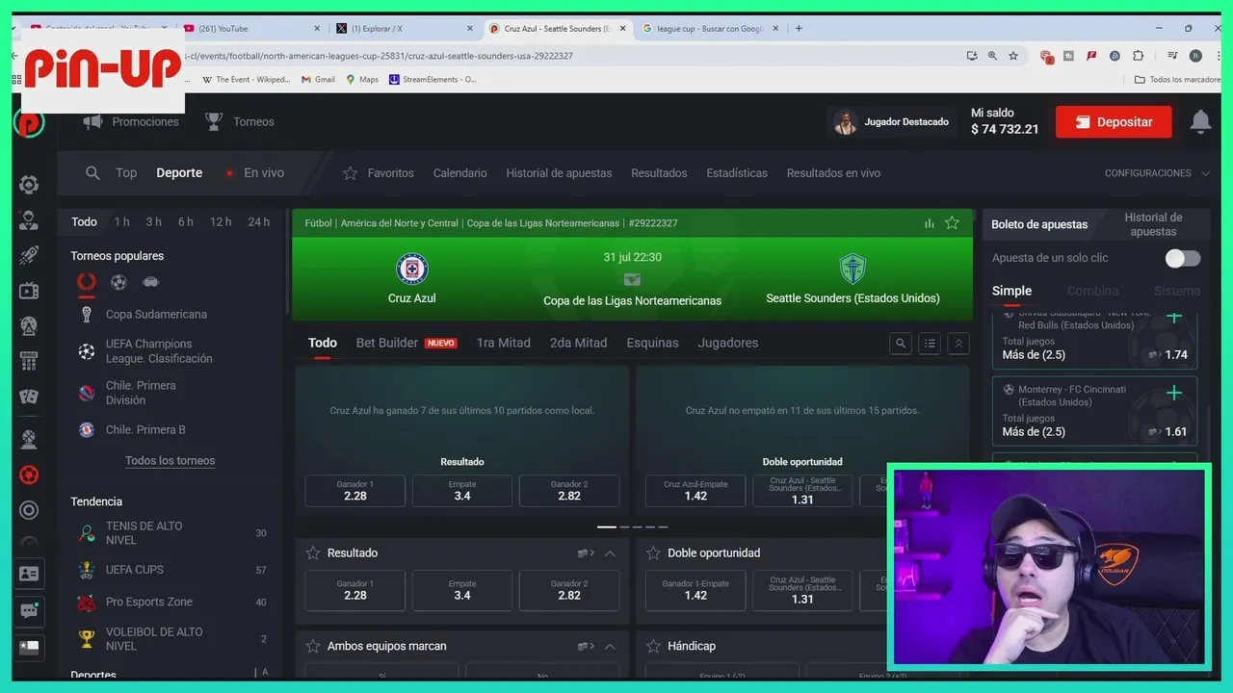The width and height of the screenshot is (1233, 693).
Task: Open the playing cards sidebar icon
Action: coord(29,397)
